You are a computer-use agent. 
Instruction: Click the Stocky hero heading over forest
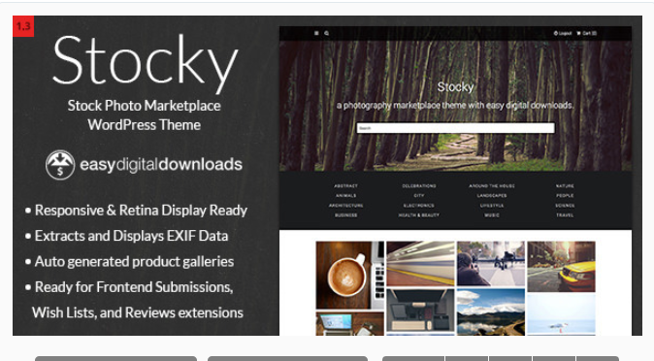point(455,86)
